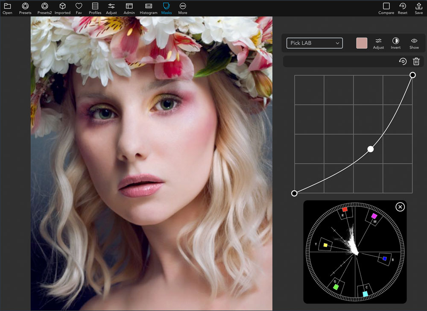This screenshot has height=311, width=427.
Task: Select the curve's top-right endpoint
Action: point(412,75)
